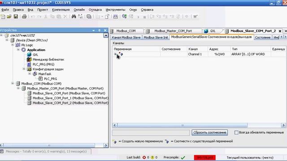Close the Устройства panel

pyautogui.click(x=105, y=30)
